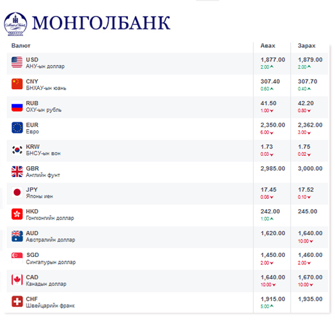Click the CNY China flag icon
The width and height of the screenshot is (335, 321).
pos(16,84)
